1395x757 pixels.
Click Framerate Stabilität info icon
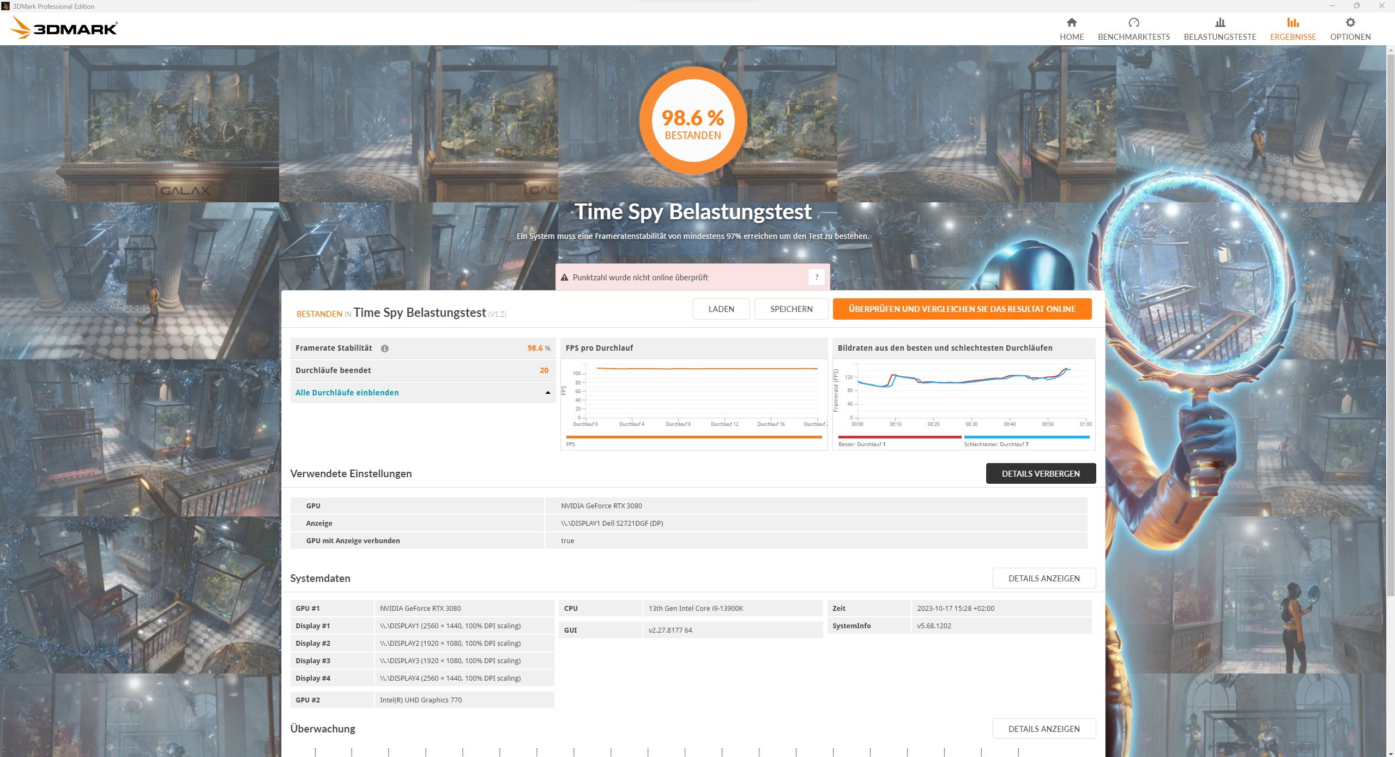pos(385,349)
